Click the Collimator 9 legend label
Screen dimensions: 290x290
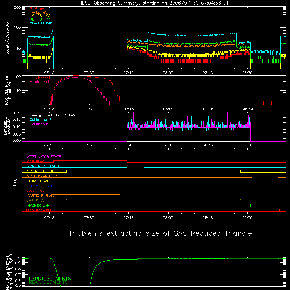point(41,124)
